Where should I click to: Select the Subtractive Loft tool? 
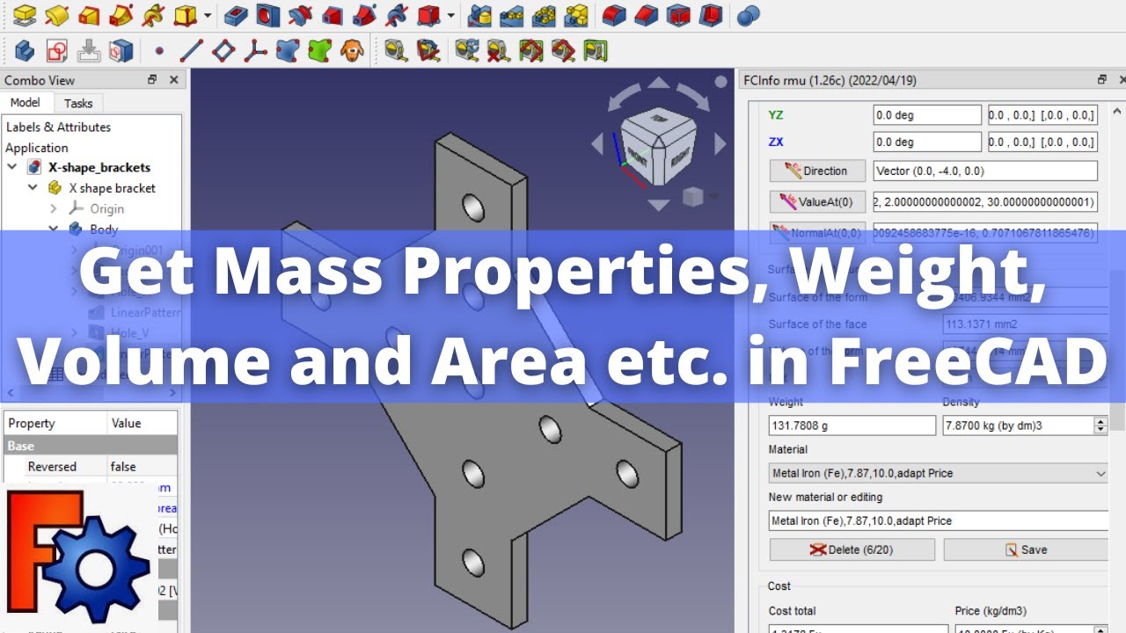click(332, 15)
